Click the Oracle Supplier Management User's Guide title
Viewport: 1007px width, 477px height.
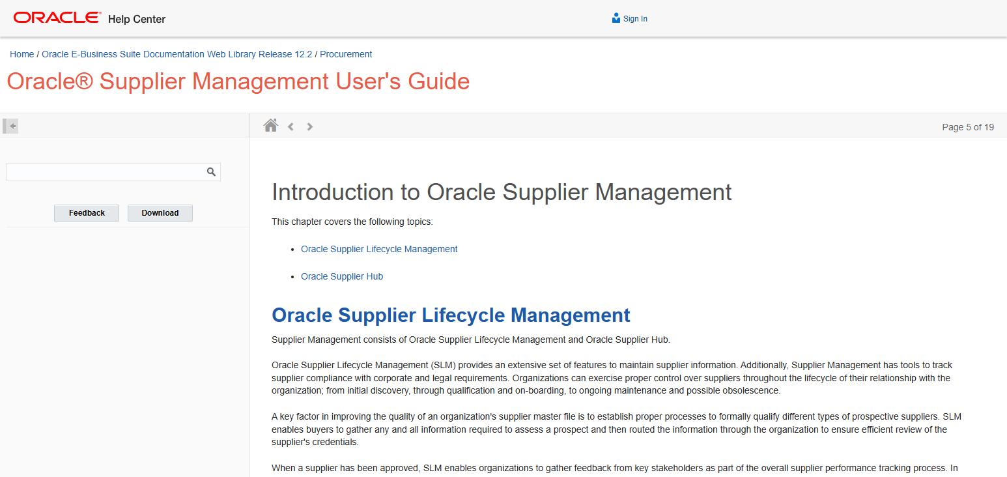[x=238, y=81]
